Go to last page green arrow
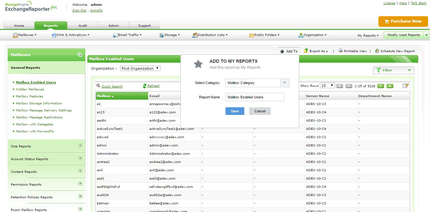 [x=390, y=86]
